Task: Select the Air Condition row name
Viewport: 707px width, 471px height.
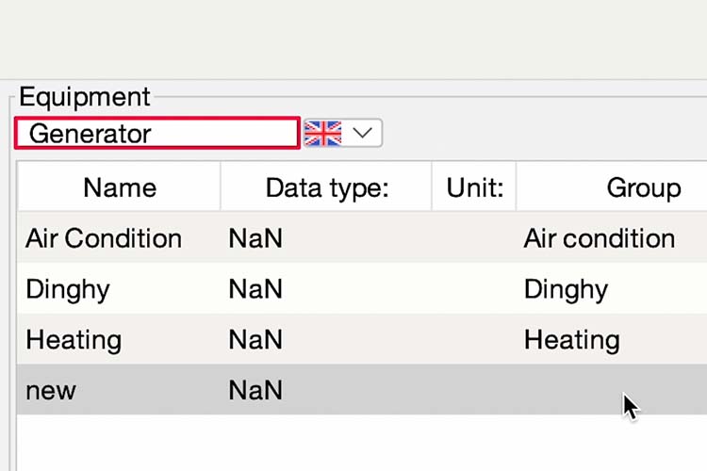Action: point(104,238)
